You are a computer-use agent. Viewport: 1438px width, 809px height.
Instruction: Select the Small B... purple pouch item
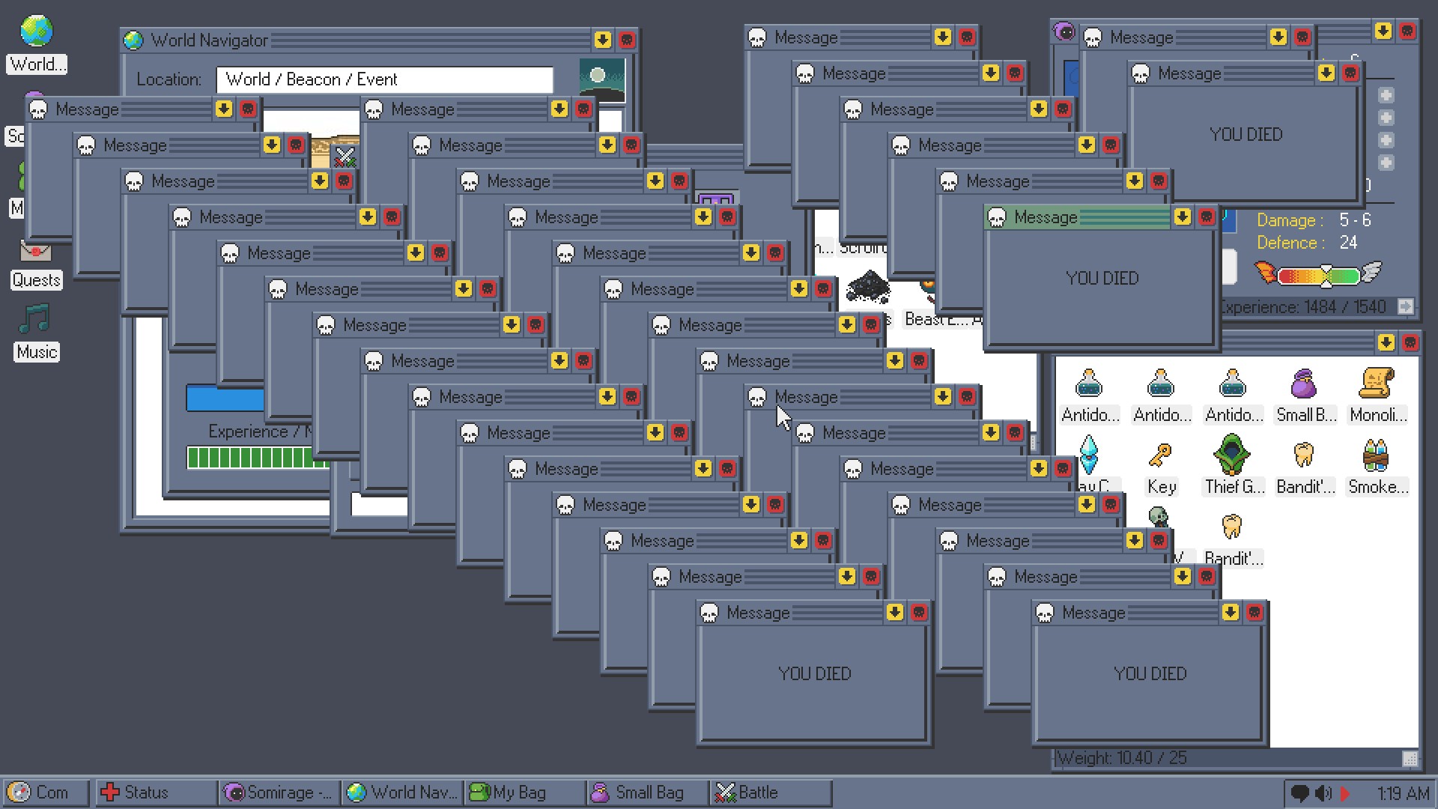pyautogui.click(x=1304, y=385)
